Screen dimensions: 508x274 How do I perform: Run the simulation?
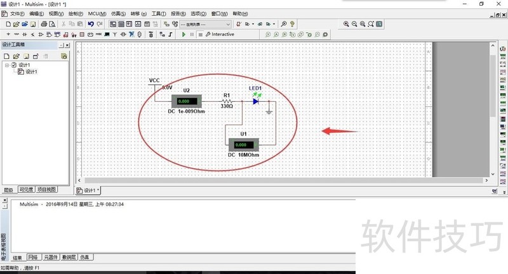point(184,34)
